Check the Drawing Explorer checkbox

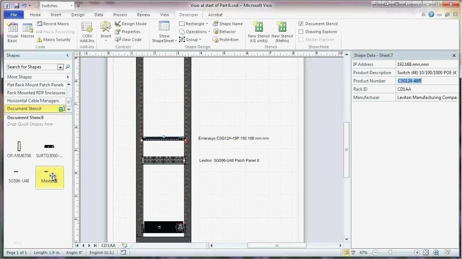point(301,32)
